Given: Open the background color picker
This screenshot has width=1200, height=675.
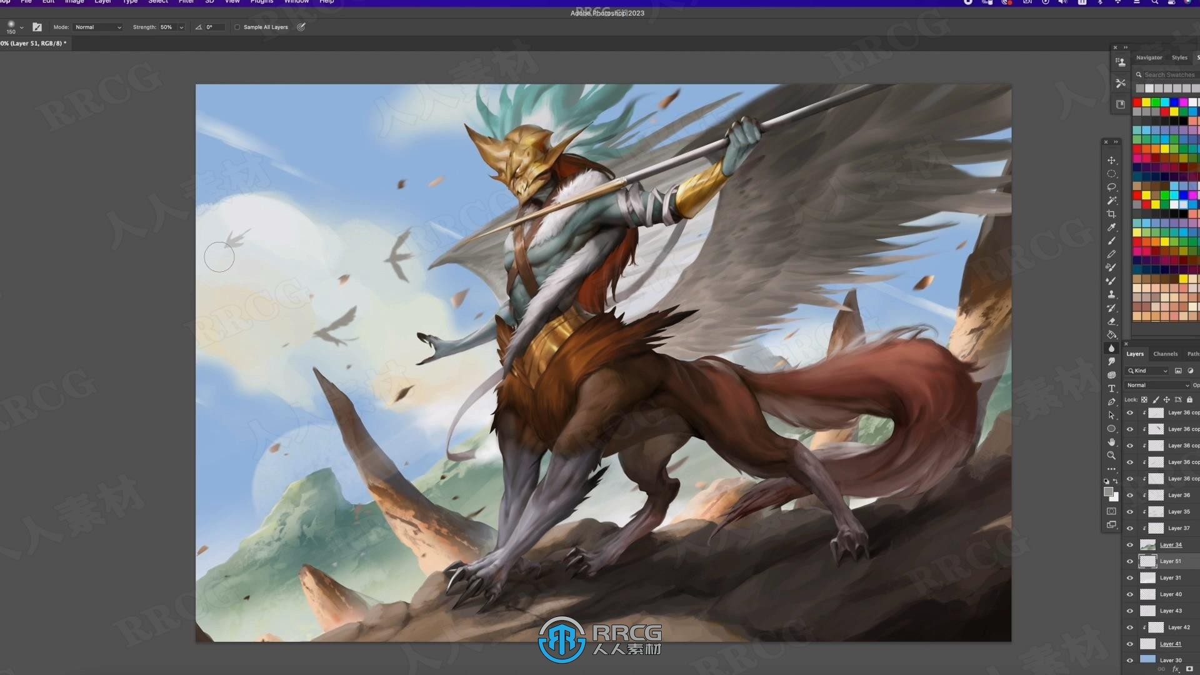Looking at the screenshot, I should pos(1115,498).
